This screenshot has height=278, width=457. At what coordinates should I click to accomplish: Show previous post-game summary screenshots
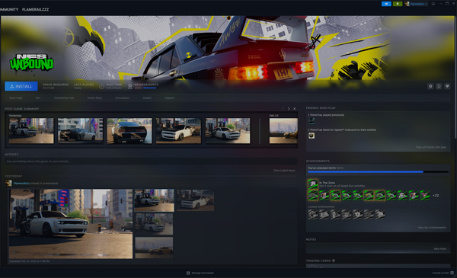pos(283,109)
